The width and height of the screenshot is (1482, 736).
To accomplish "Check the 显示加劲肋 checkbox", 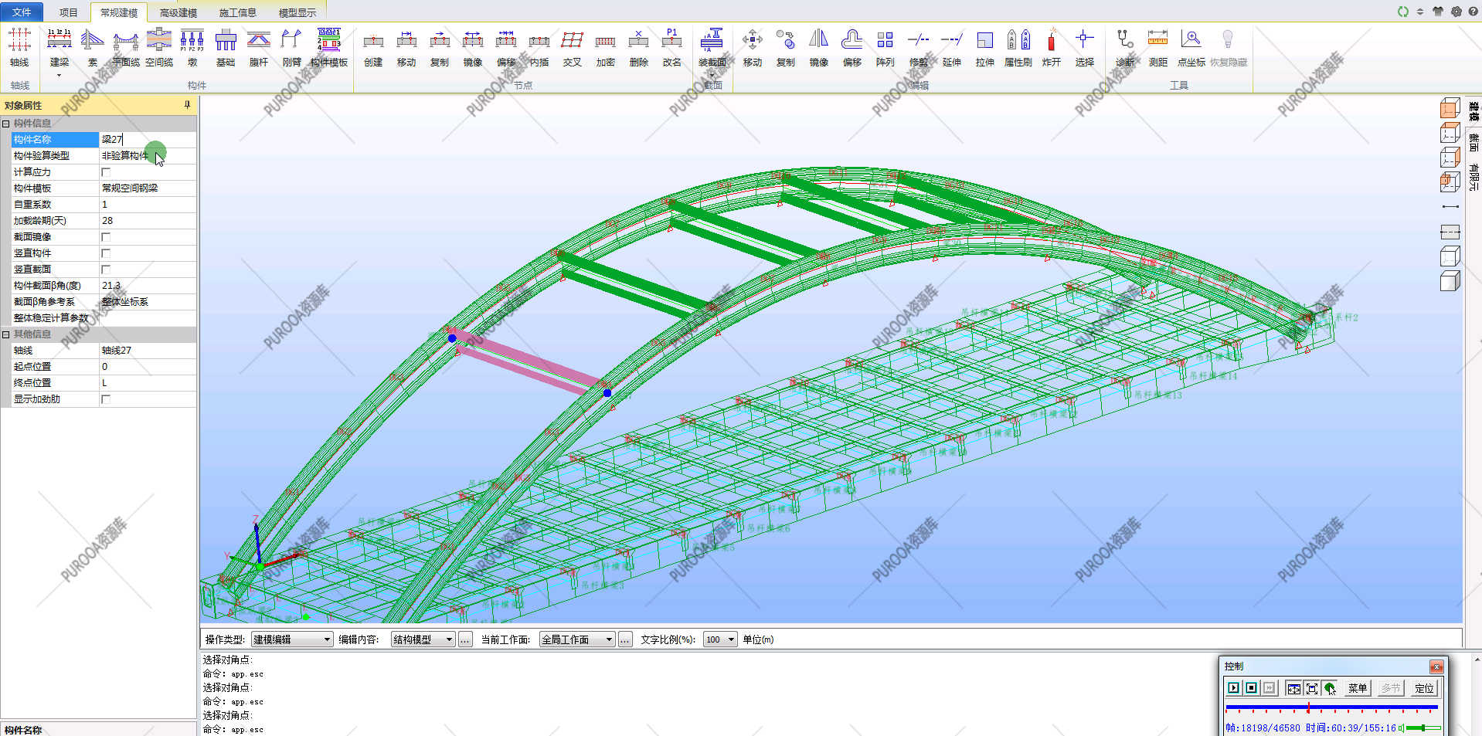I will point(106,399).
